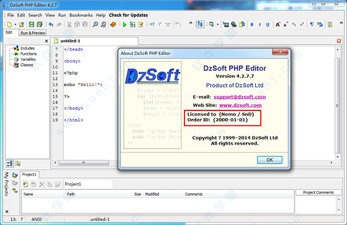Click the Paragraph mark icon
The image size is (347, 225).
click(x=312, y=24)
